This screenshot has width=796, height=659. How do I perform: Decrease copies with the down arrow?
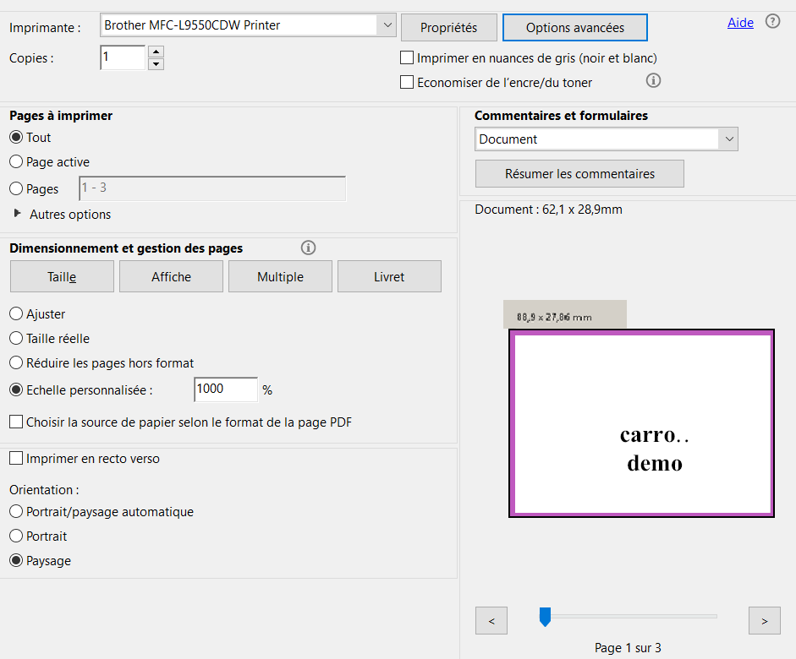click(156, 64)
